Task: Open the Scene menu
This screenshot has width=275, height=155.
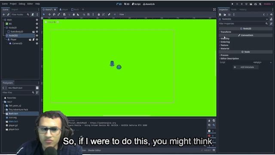Action: click(5, 4)
